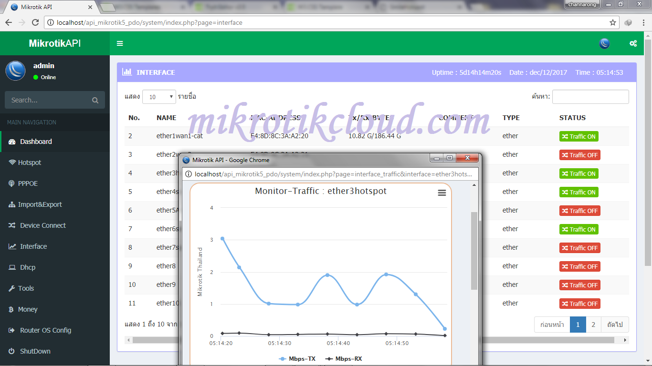Open the entries-per-page dropdown showing 10

(159, 97)
